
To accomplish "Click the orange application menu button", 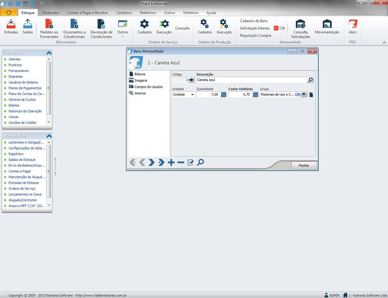I will click(9, 12).
